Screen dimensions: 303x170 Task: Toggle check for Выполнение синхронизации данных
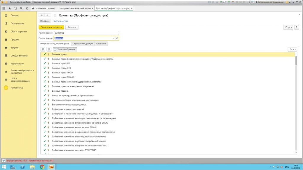click(x=45, y=104)
